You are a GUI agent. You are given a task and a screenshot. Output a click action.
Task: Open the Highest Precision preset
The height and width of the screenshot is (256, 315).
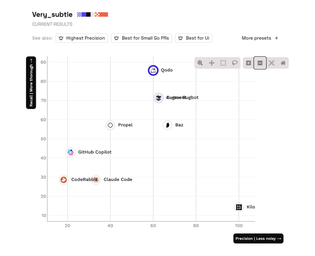pos(82,38)
